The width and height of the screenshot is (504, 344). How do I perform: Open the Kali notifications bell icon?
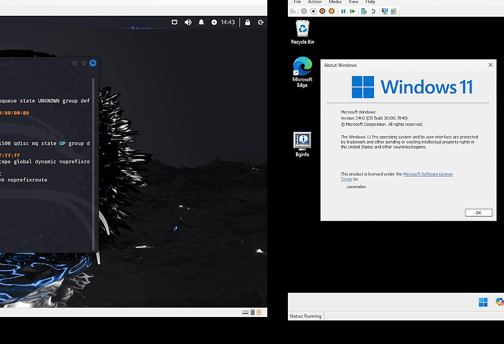(201, 22)
